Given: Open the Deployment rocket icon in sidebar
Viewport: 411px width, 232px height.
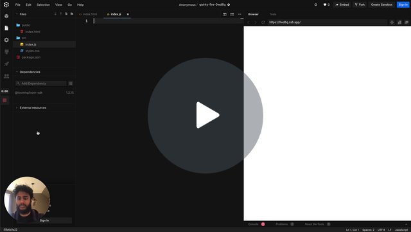Looking at the screenshot, I should (6, 64).
